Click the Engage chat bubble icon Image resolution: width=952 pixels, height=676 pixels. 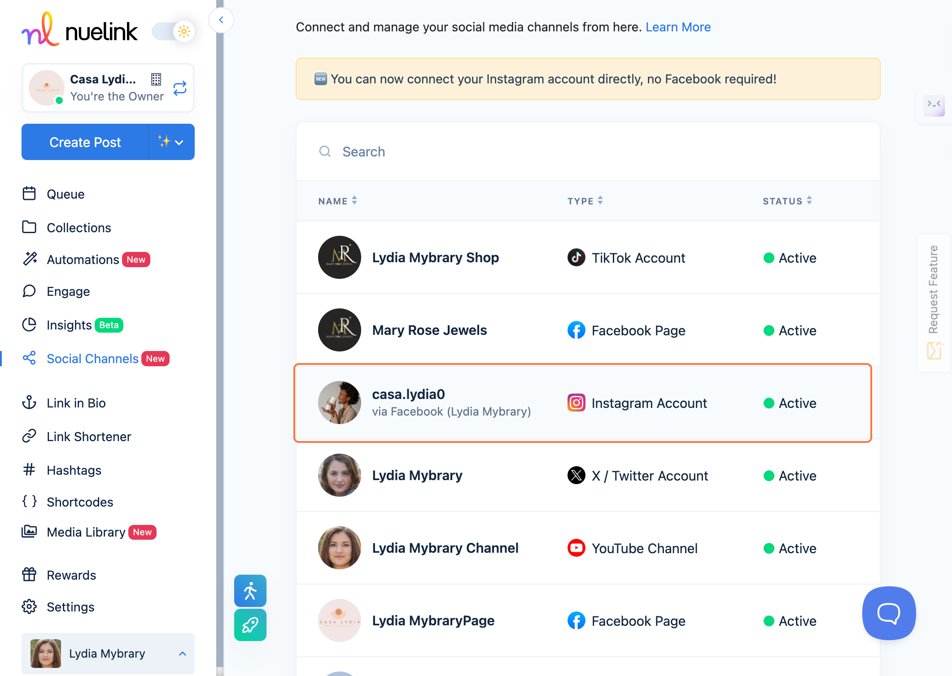click(29, 291)
